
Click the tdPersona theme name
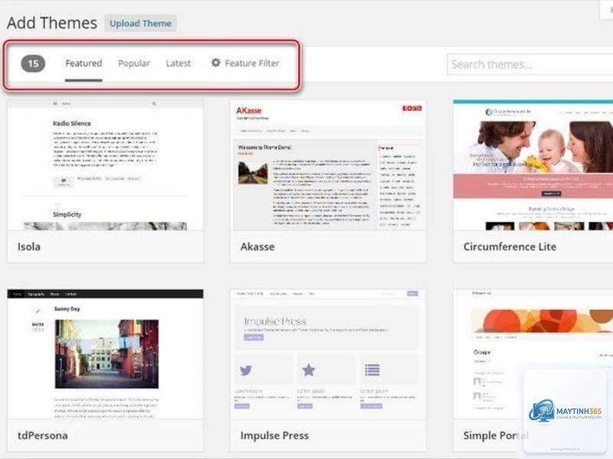click(43, 435)
